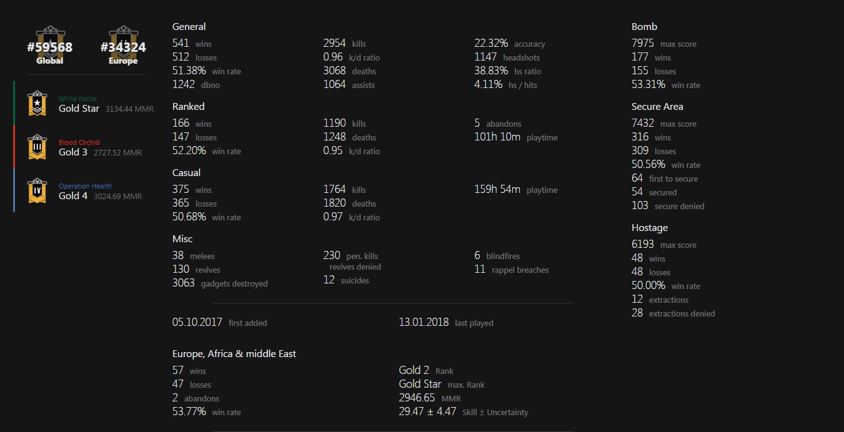Select the Operation Health season label
This screenshot has height=432, width=844.
click(x=85, y=186)
